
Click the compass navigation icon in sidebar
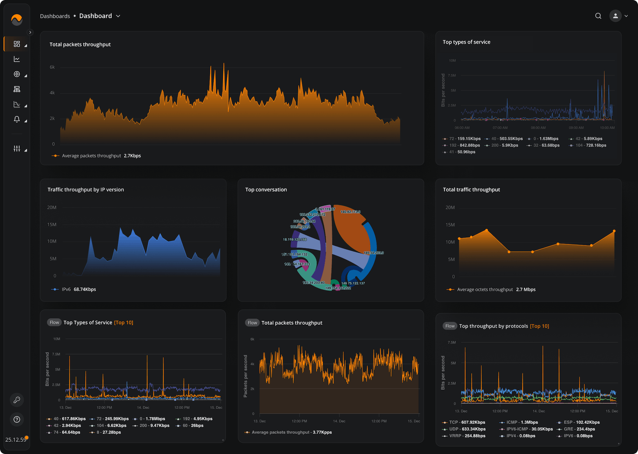pos(17,74)
